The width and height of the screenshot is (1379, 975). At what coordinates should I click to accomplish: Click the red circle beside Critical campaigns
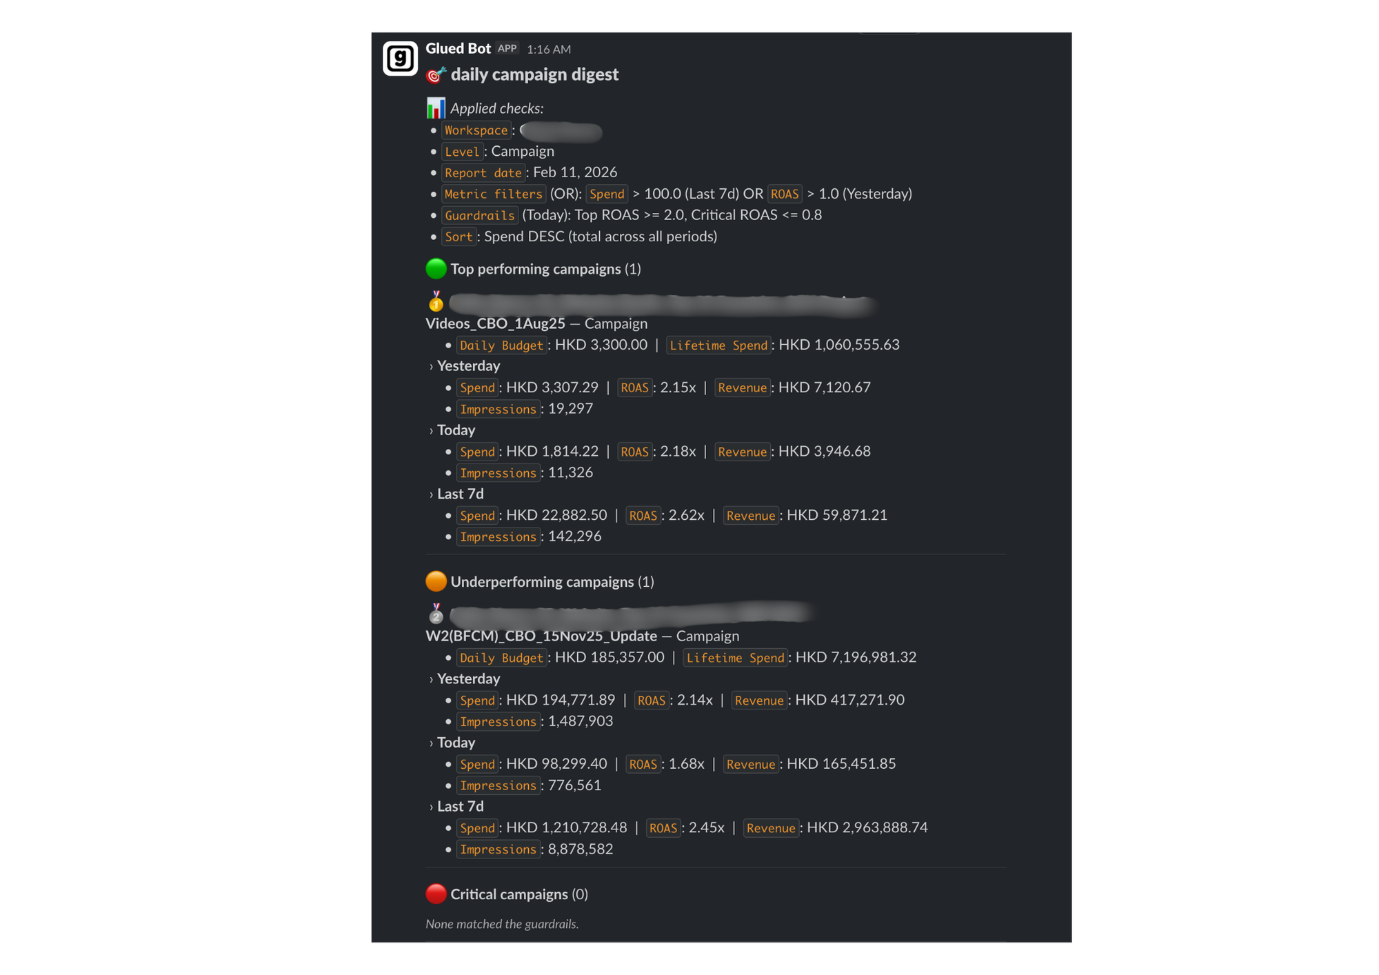(x=436, y=894)
